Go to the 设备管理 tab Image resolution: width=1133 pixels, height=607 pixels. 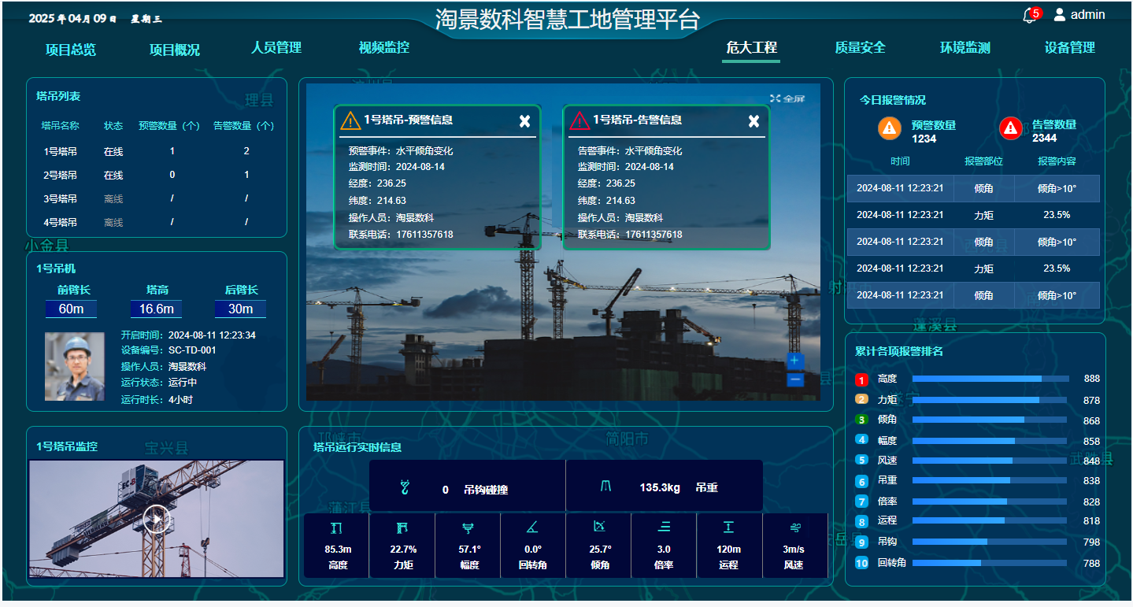tap(1070, 47)
